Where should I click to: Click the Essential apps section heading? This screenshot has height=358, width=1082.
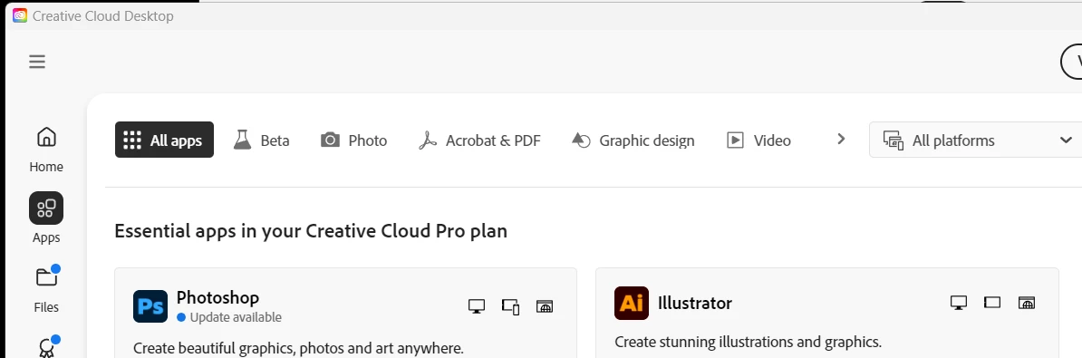tap(311, 230)
